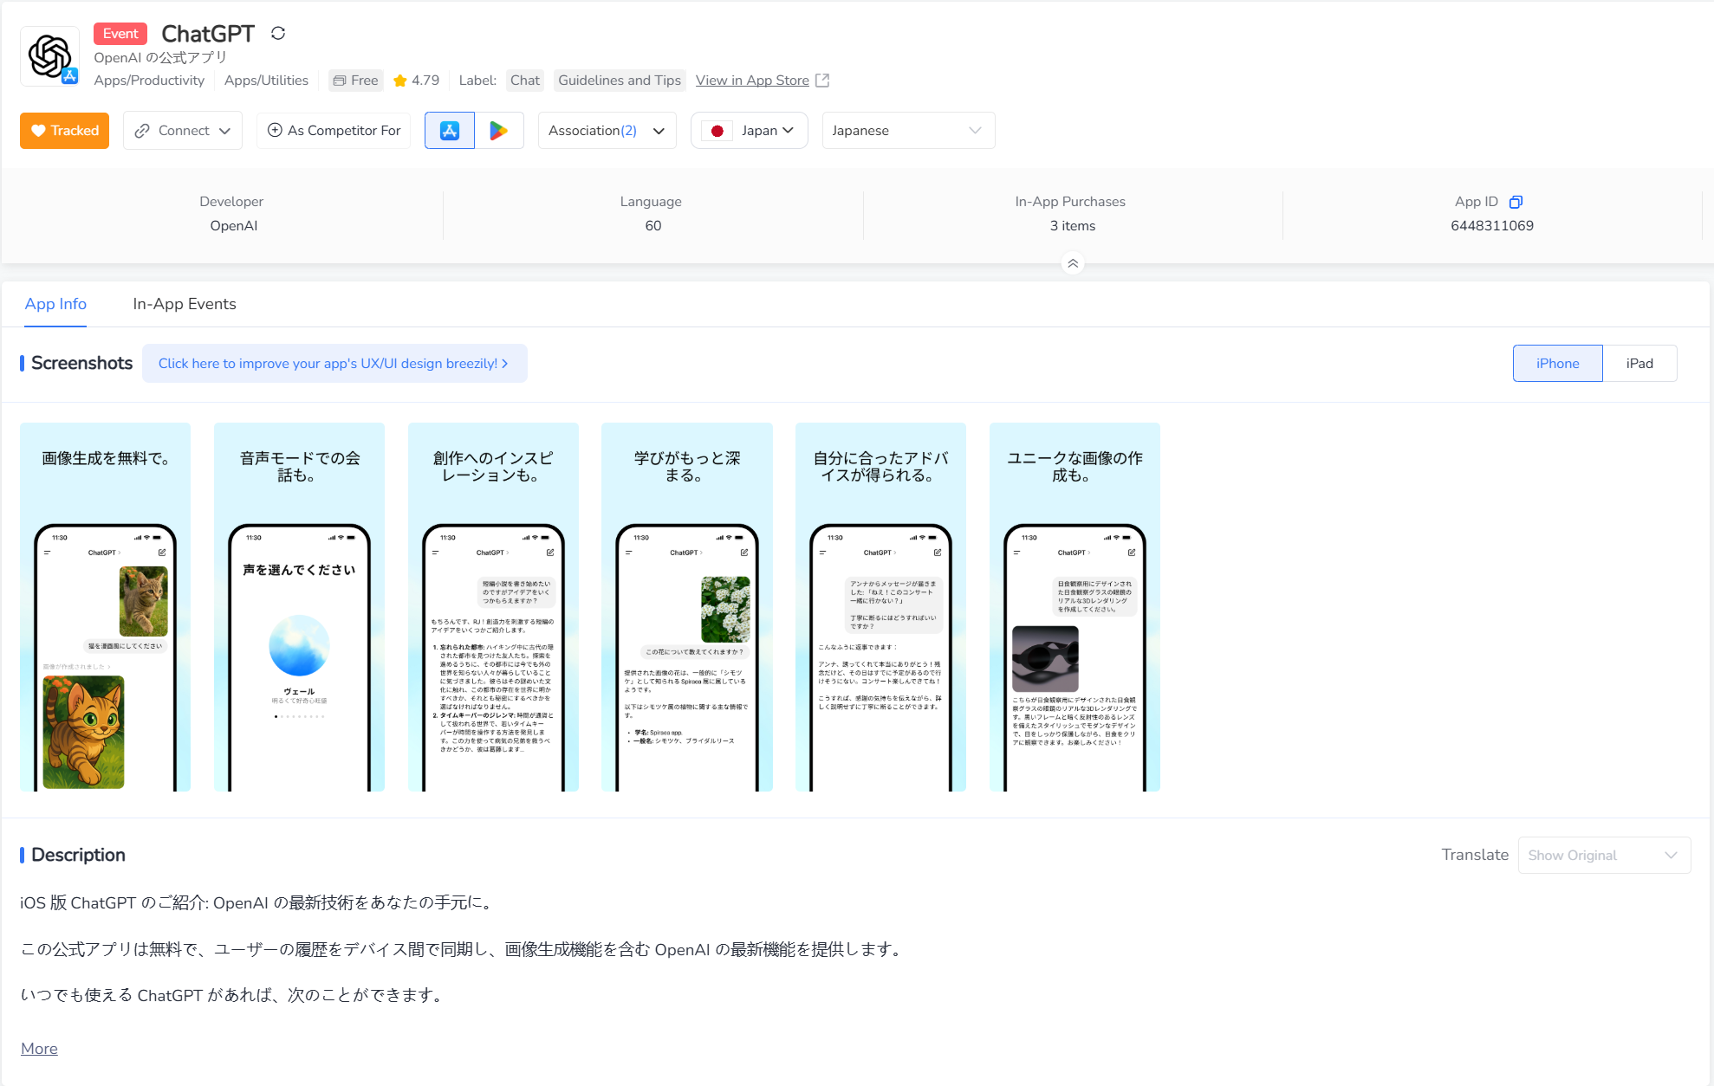Open first screenshot with cat images
Viewport: 1714px width, 1086px height.
[x=106, y=607]
